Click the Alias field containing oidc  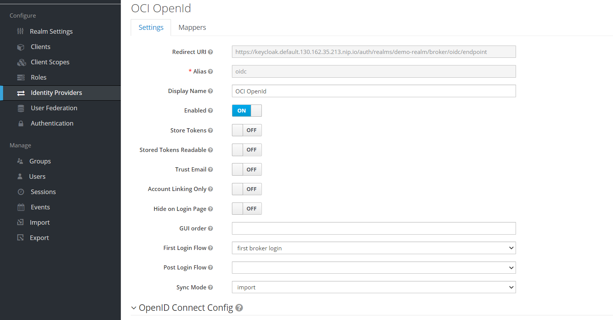374,72
